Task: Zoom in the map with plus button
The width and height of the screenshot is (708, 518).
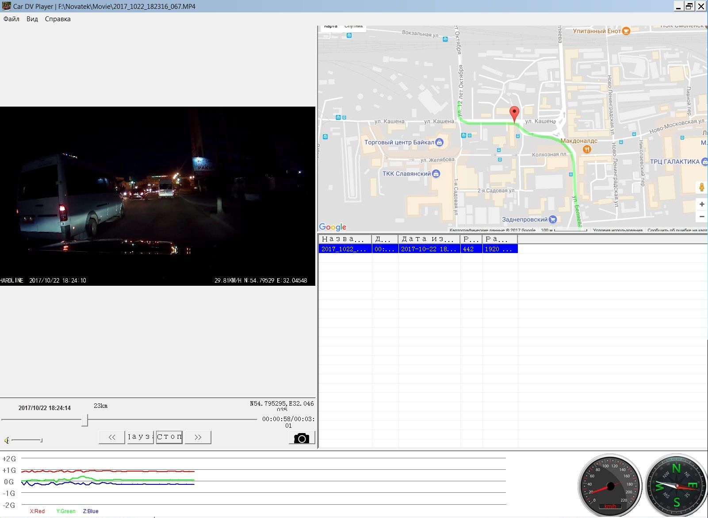Action: (x=701, y=204)
